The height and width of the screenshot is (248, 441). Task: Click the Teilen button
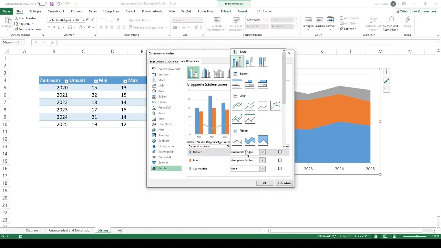(x=402, y=11)
